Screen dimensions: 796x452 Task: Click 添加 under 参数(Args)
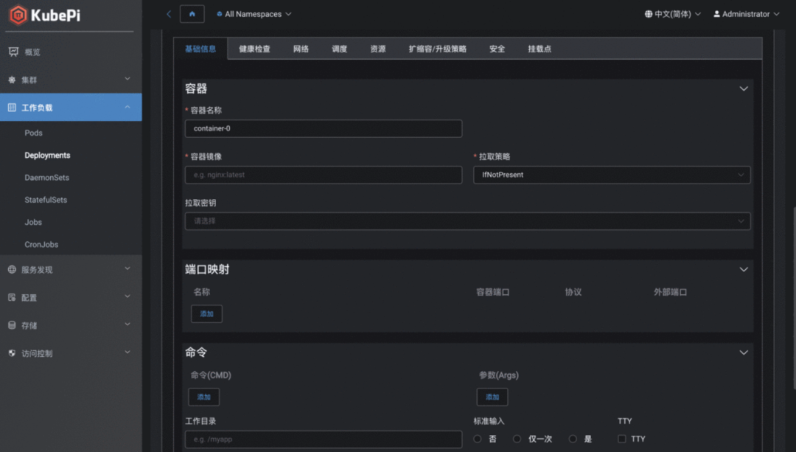click(492, 397)
